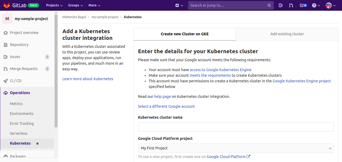Click the my-sample-project M avatar
342x162 pixels.
click(x=7, y=19)
